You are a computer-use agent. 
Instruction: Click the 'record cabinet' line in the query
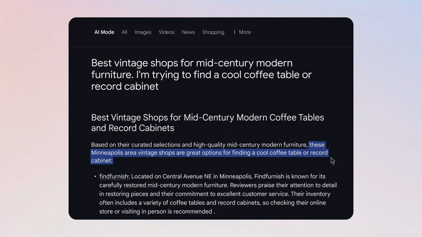point(125,86)
